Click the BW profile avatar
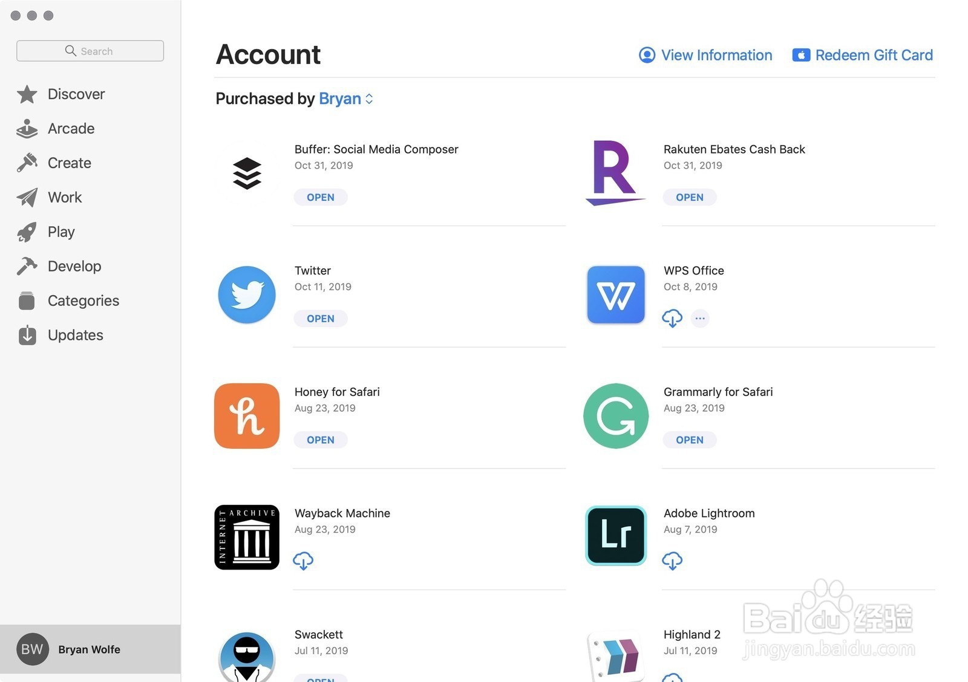Viewport: 968px width, 682px height. click(x=33, y=649)
